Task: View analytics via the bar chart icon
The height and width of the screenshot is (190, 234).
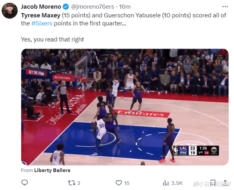Action: pyautogui.click(x=166, y=183)
